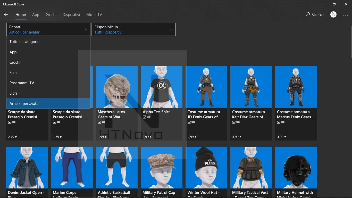Expand the Disponibile in dropdown
This screenshot has width=352, height=198.
[x=133, y=29]
